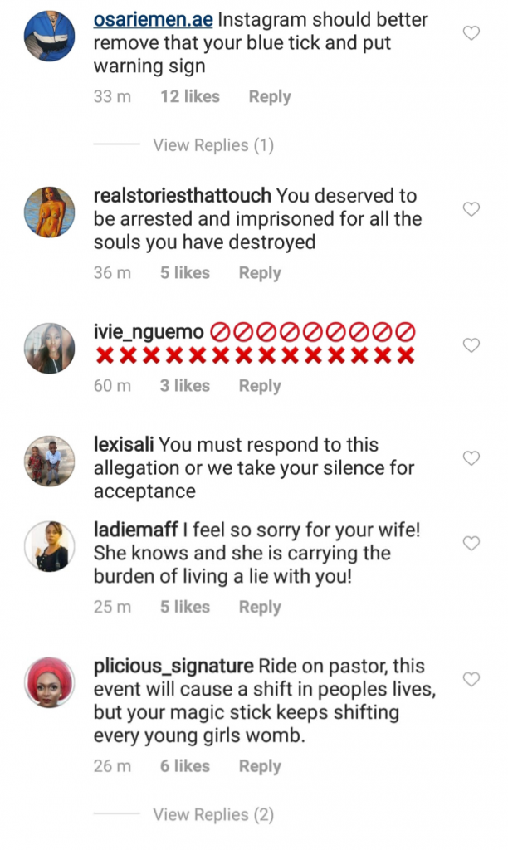View the 6 likes on plicious_signature's comment
The height and width of the screenshot is (850, 508).
[x=184, y=766]
